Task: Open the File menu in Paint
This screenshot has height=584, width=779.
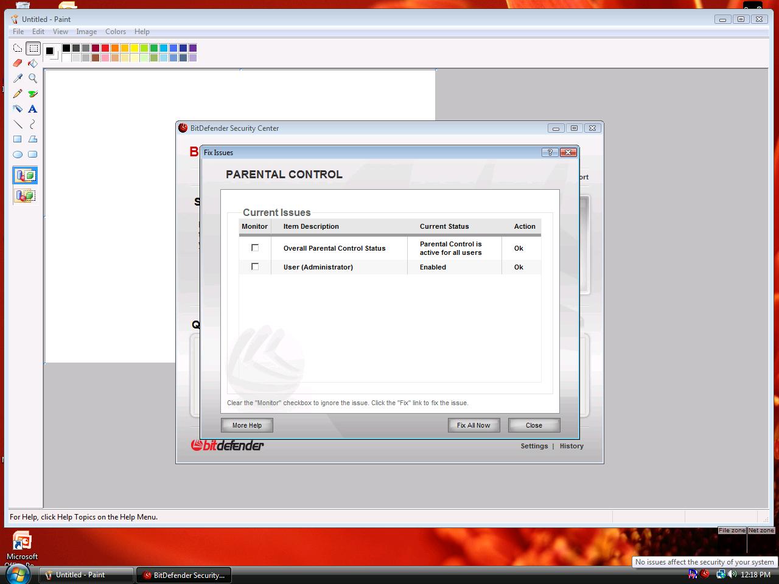Action: coord(18,32)
